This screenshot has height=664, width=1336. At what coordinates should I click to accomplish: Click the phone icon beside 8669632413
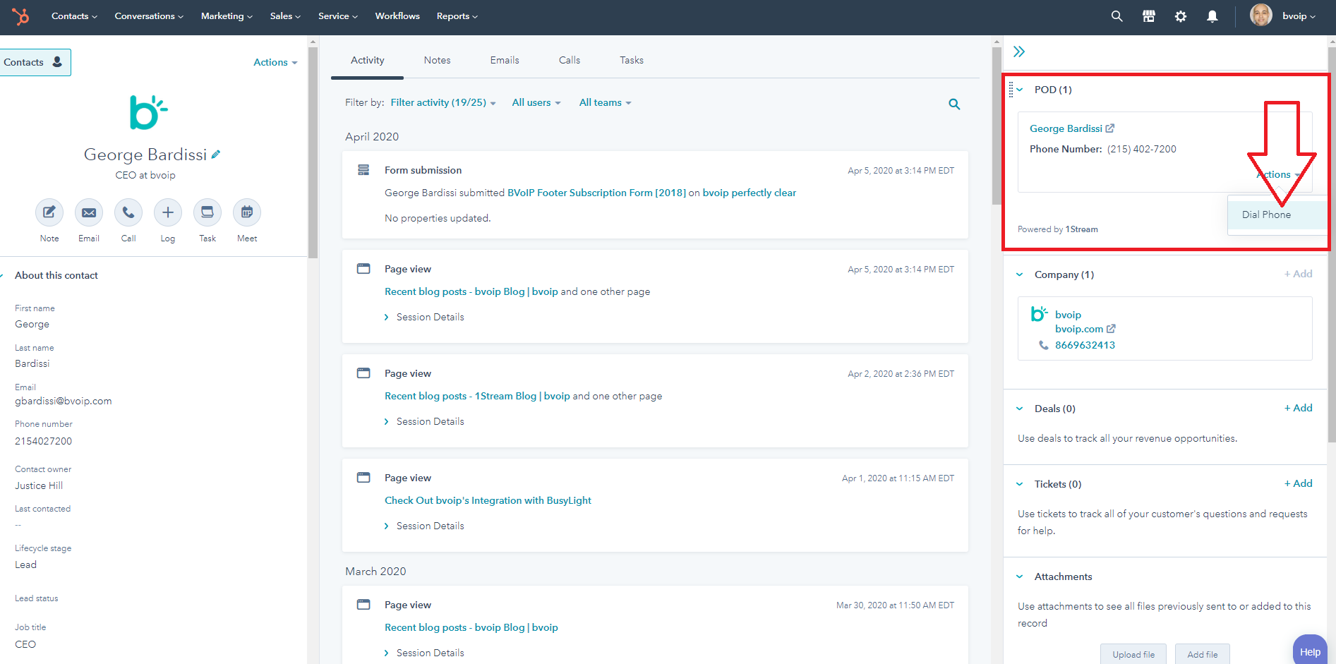1044,345
